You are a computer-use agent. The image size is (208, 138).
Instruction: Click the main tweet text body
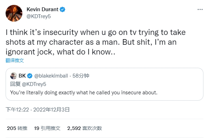(95, 42)
